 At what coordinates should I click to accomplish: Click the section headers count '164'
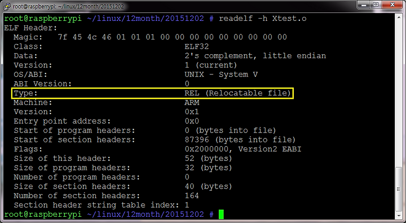192,196
